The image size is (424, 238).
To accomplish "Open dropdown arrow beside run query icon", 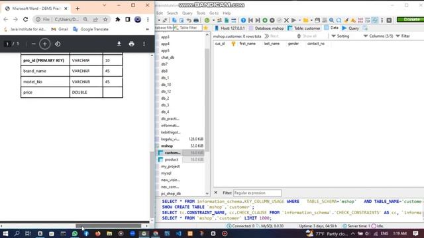I will coord(299,20).
